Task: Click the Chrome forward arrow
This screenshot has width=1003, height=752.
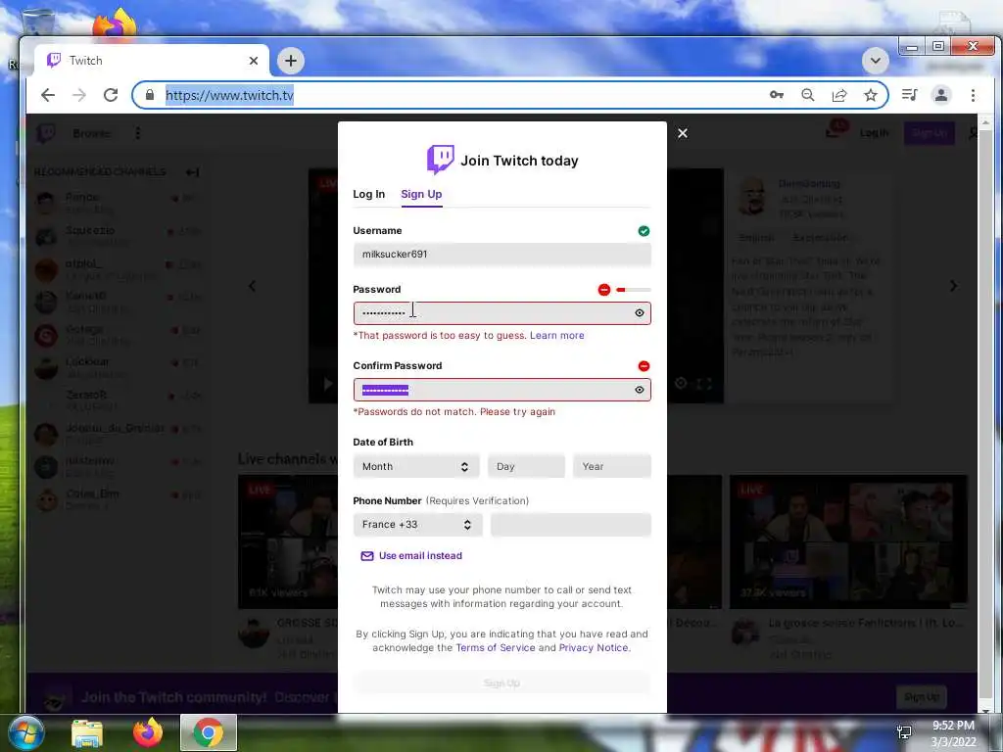Action: (78, 95)
